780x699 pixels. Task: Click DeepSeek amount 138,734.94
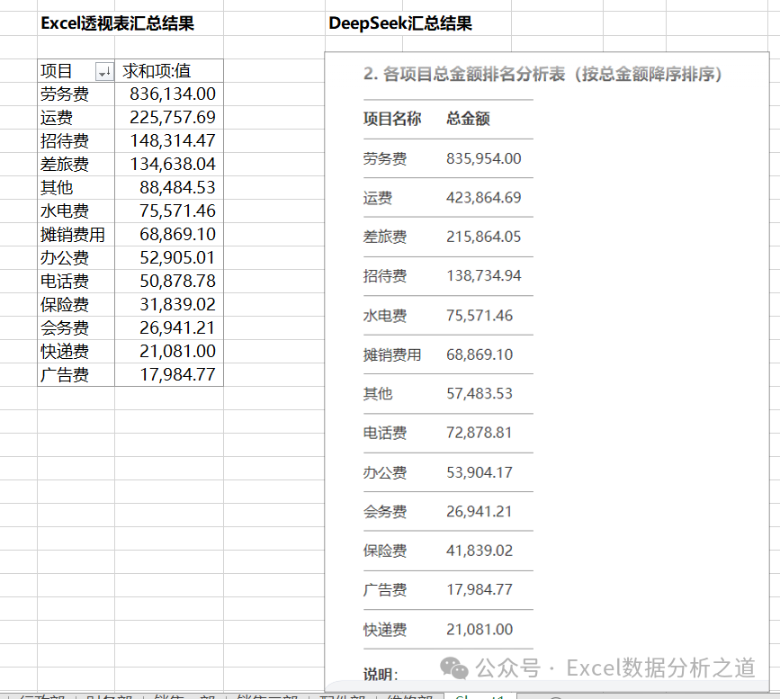click(483, 275)
